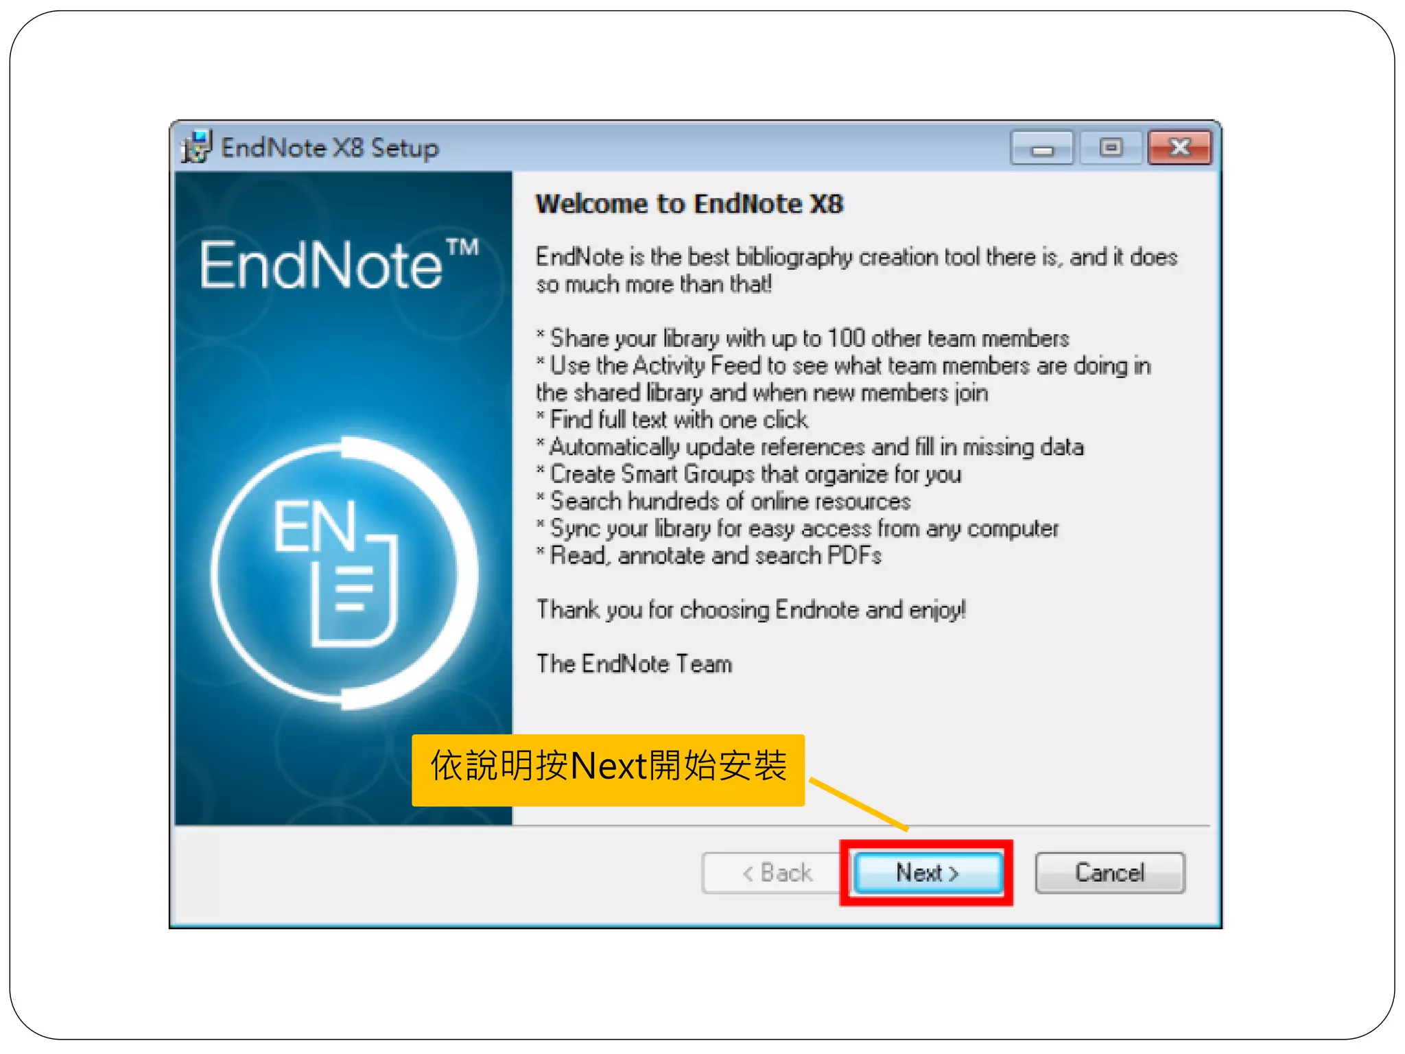The height and width of the screenshot is (1054, 1405).
Task: Minimize the EndNote X8 Setup window
Action: [1041, 148]
